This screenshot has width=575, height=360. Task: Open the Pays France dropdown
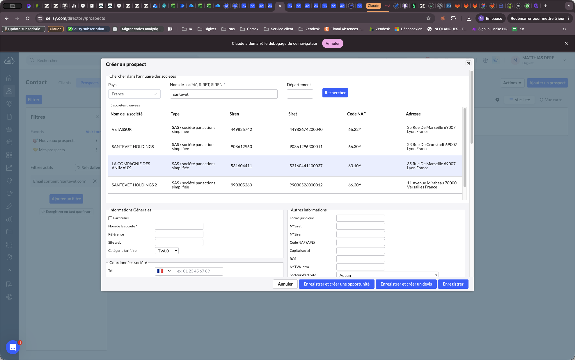click(x=134, y=94)
